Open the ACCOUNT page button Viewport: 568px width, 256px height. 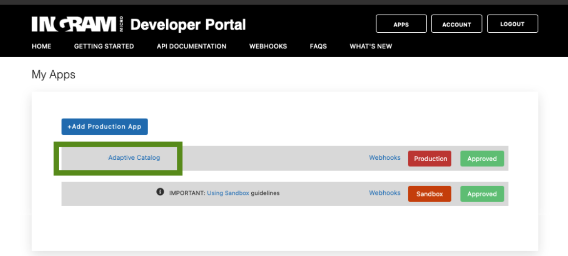[x=457, y=24]
